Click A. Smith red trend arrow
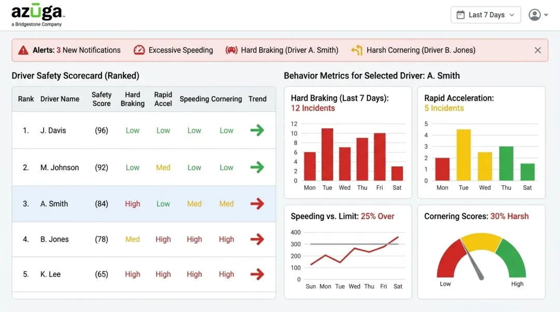 [257, 204]
